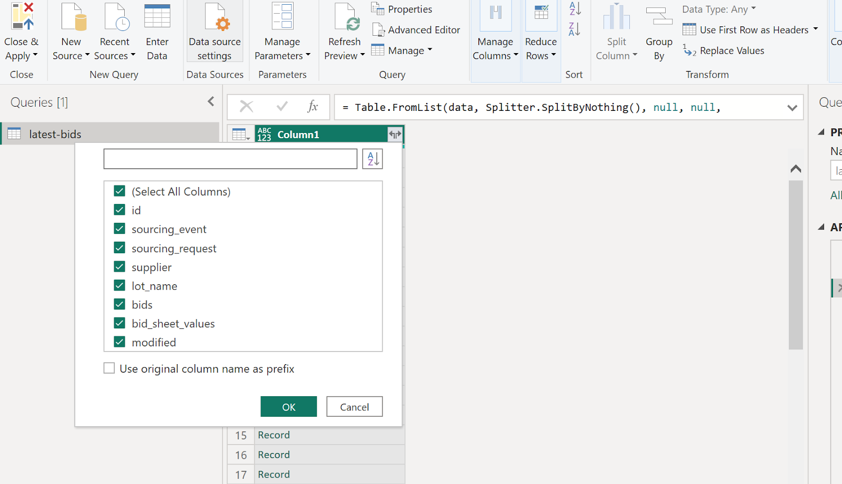The image size is (842, 484).
Task: Sort descending Z to A
Action: [575, 29]
